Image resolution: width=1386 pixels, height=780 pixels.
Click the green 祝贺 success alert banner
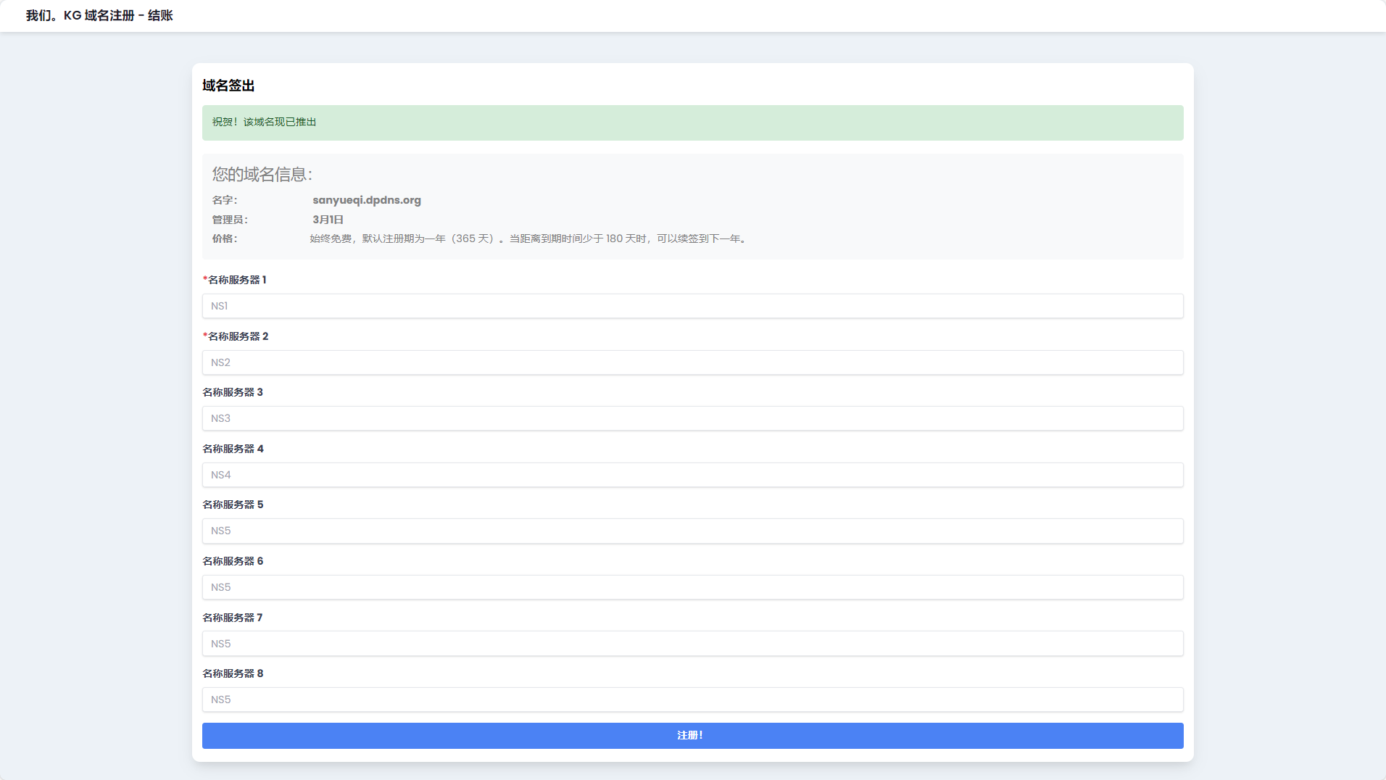(x=692, y=123)
